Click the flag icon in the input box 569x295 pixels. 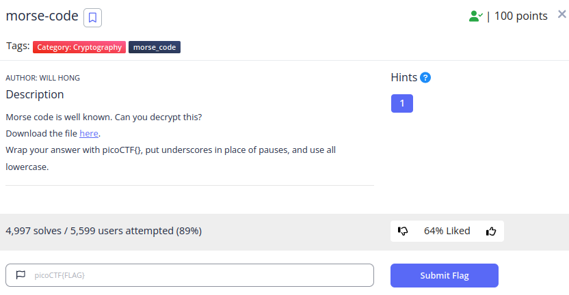click(21, 275)
